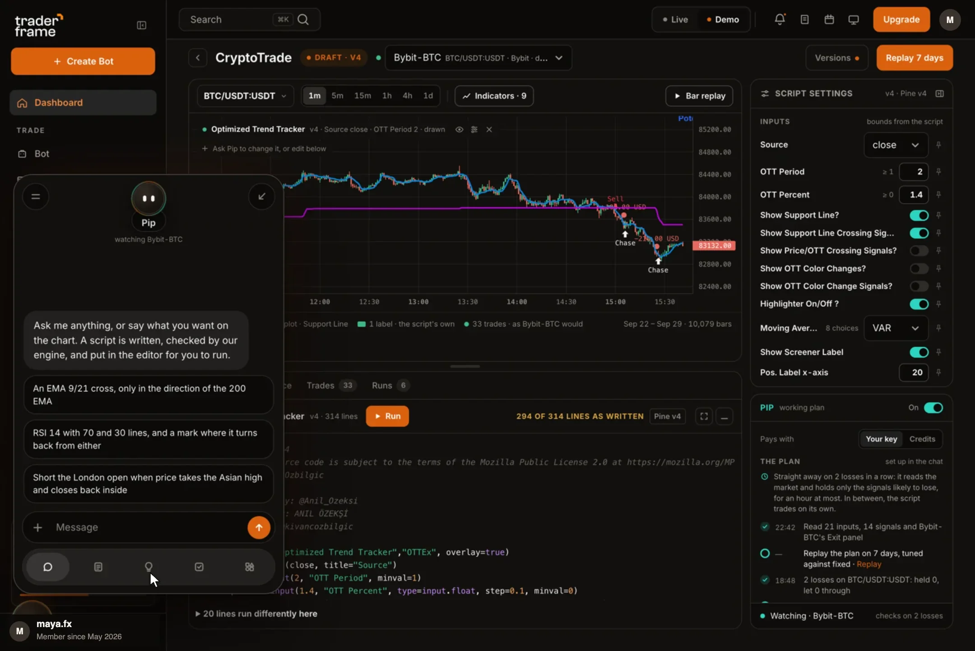Open indicator settings sliders icon on chart
The image size is (975, 651).
(474, 130)
